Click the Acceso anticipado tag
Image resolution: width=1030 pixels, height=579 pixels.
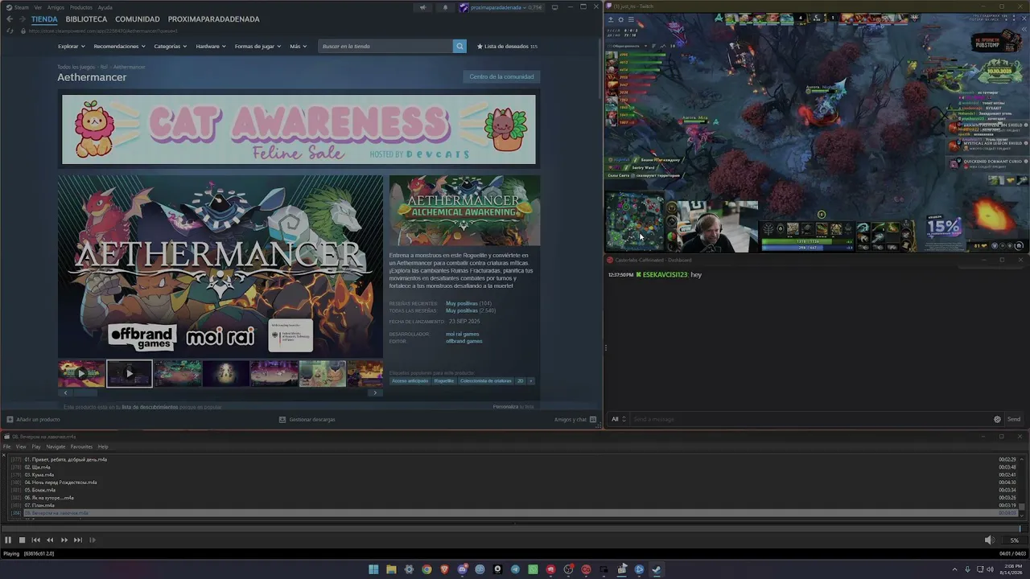[410, 380]
